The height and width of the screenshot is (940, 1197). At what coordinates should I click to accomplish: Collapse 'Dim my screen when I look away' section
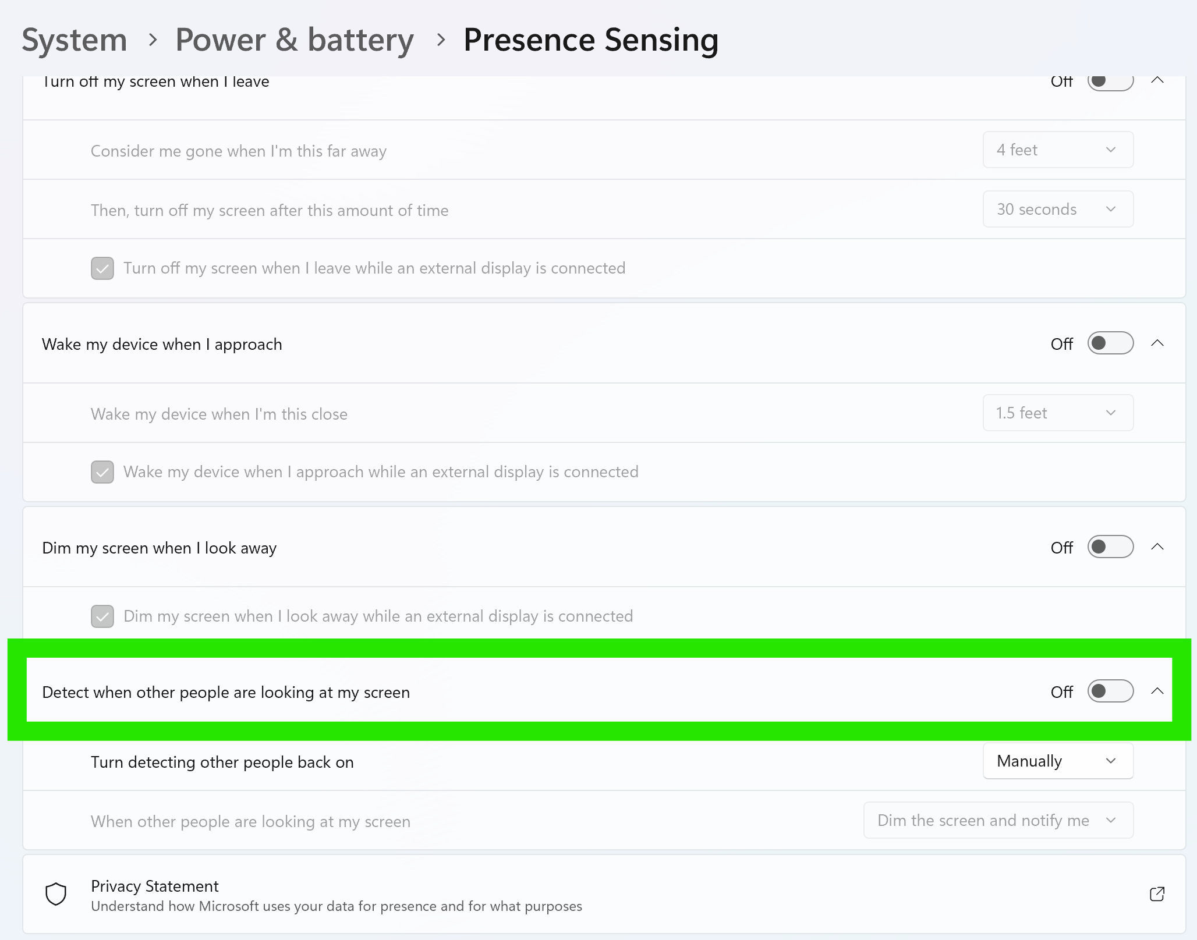click(x=1157, y=547)
